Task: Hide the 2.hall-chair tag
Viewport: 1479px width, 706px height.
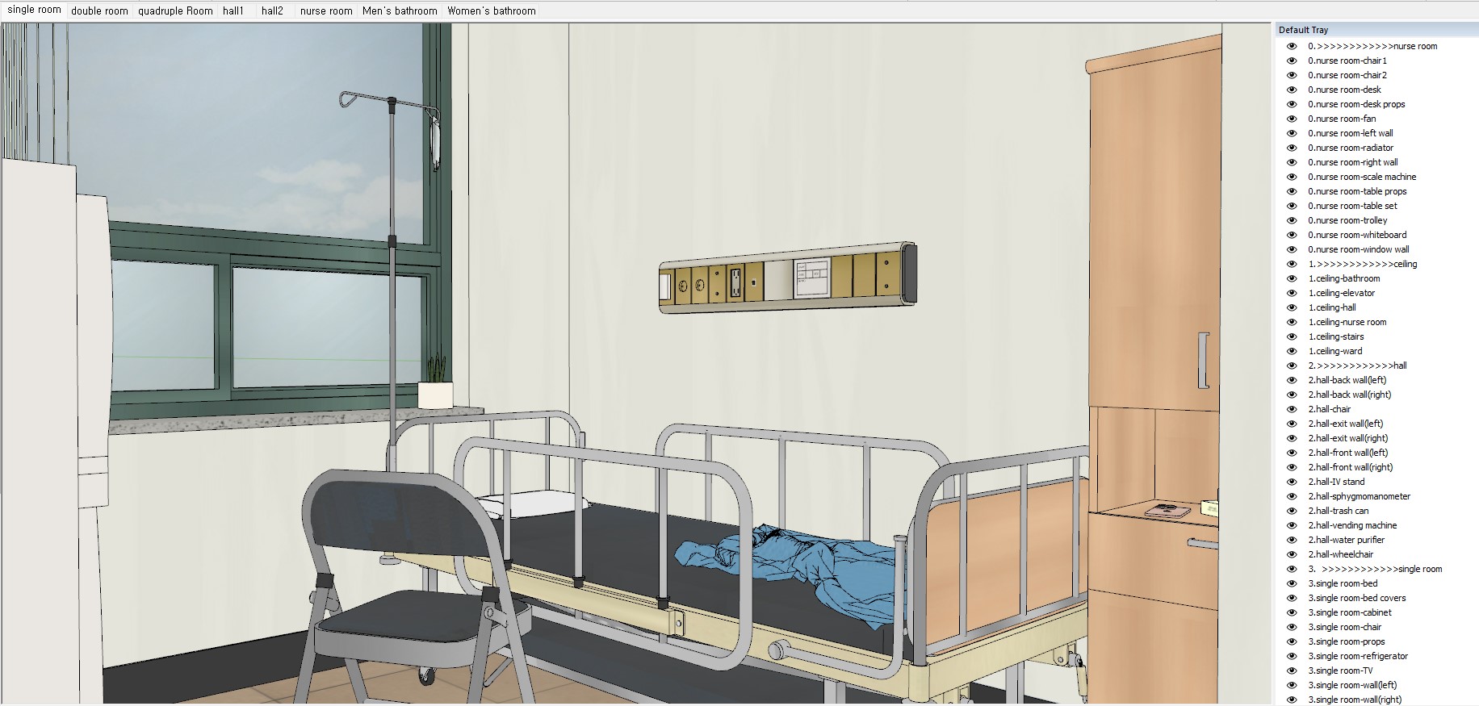Action: [1292, 409]
